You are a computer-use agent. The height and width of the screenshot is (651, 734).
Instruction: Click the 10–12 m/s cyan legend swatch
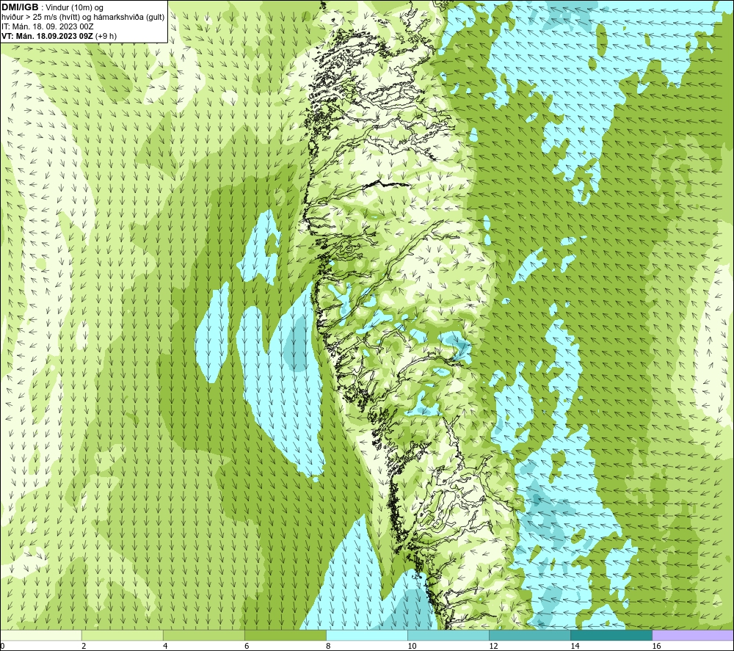click(x=448, y=636)
